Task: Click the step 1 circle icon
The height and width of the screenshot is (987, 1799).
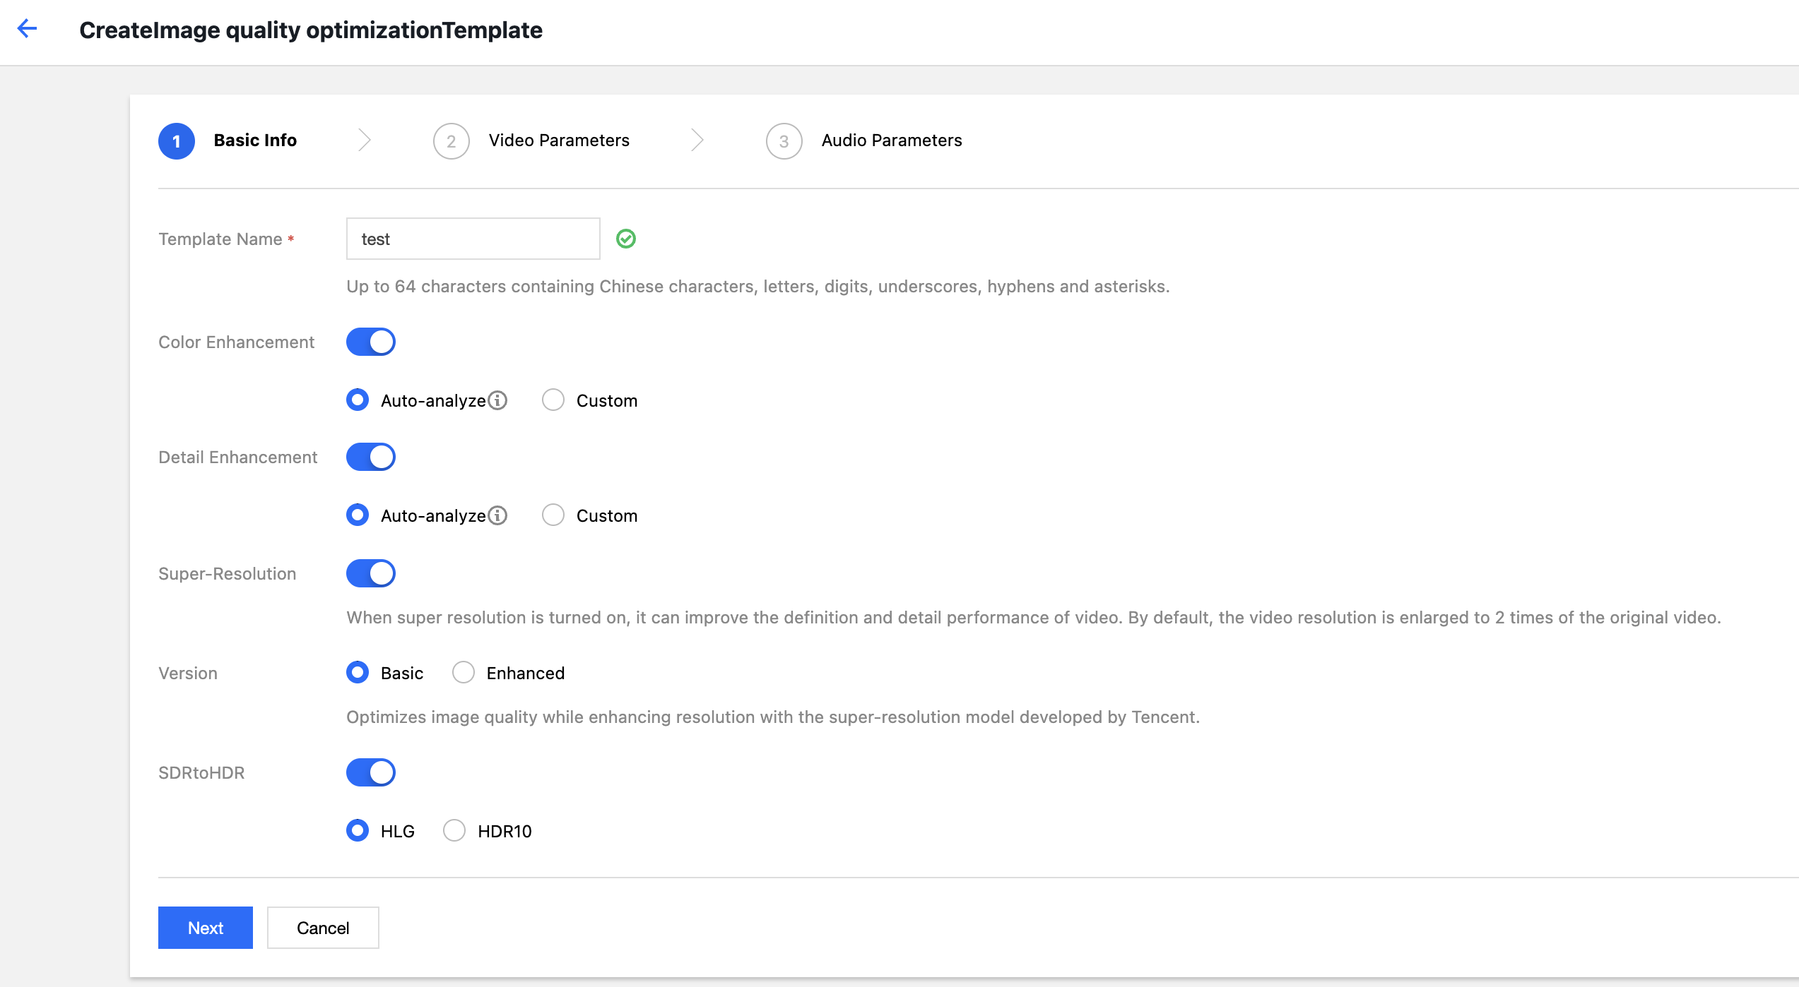Action: [x=177, y=141]
